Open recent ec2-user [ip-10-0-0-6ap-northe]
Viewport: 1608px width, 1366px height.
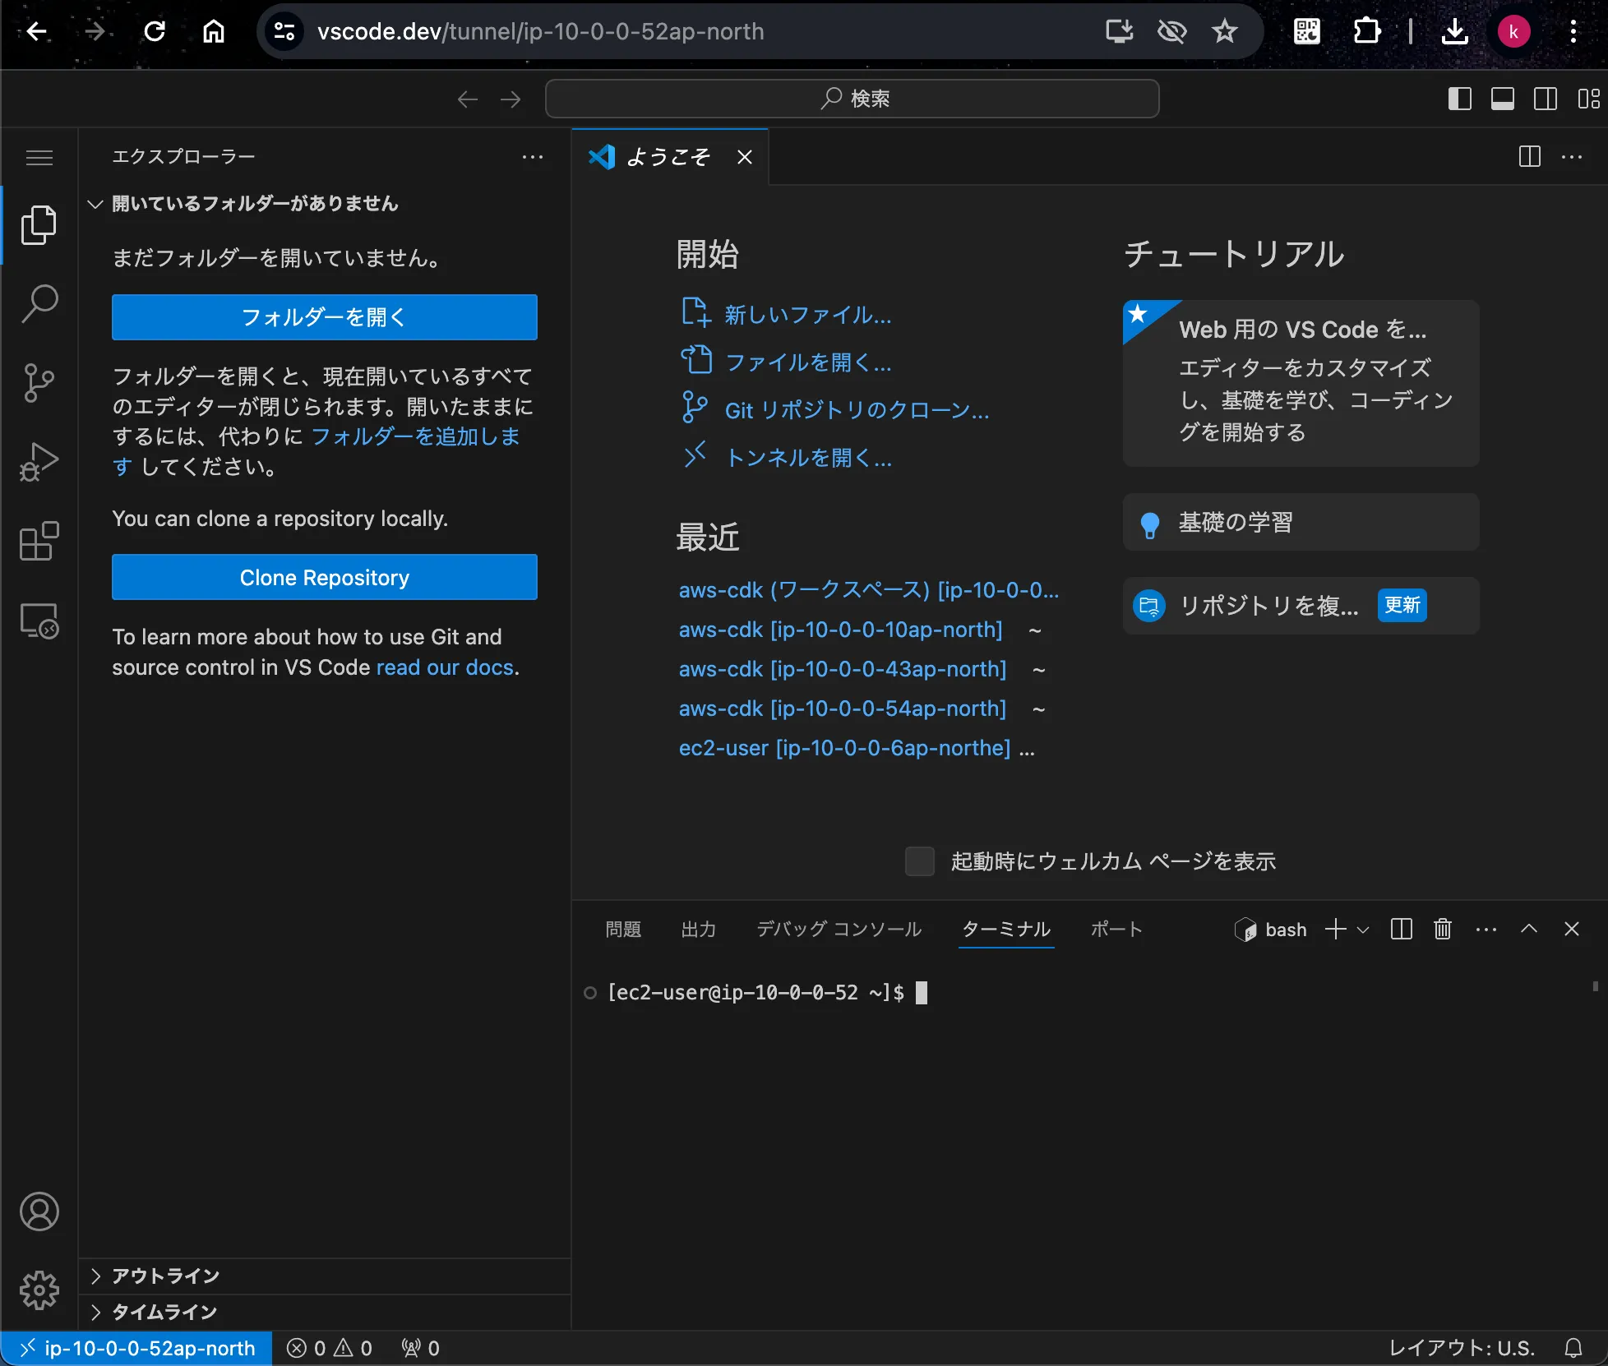click(845, 748)
